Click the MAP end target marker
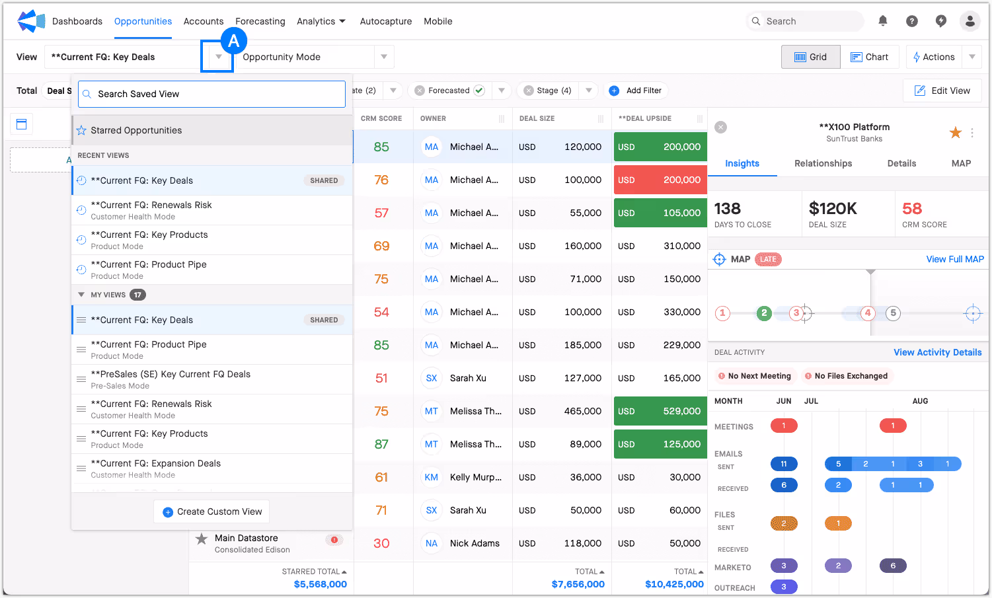 click(973, 313)
